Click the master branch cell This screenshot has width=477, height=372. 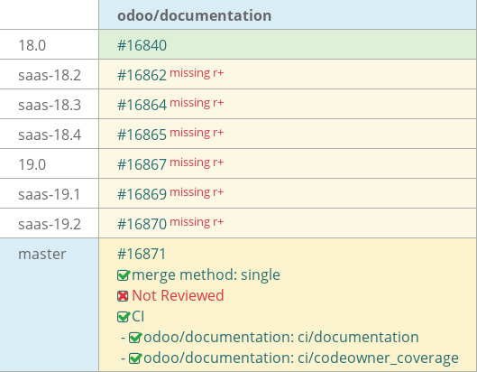[x=50, y=305]
